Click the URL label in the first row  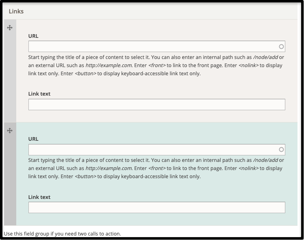point(33,36)
